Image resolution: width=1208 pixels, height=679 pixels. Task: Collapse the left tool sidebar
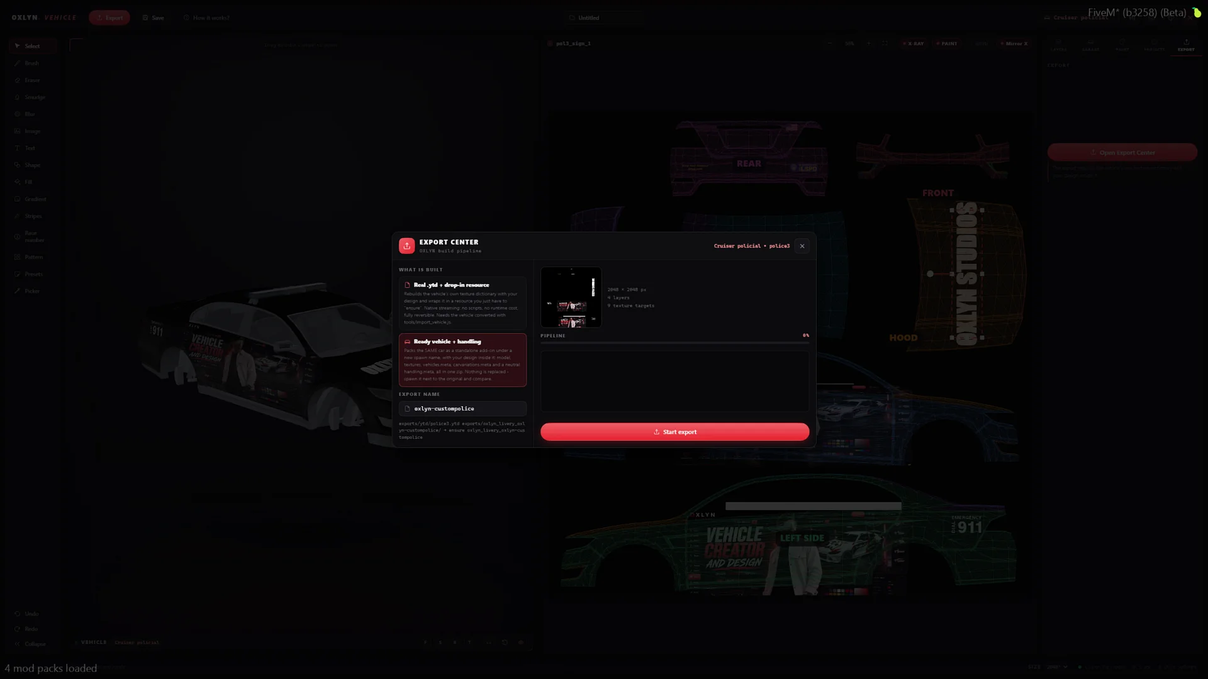point(33,644)
